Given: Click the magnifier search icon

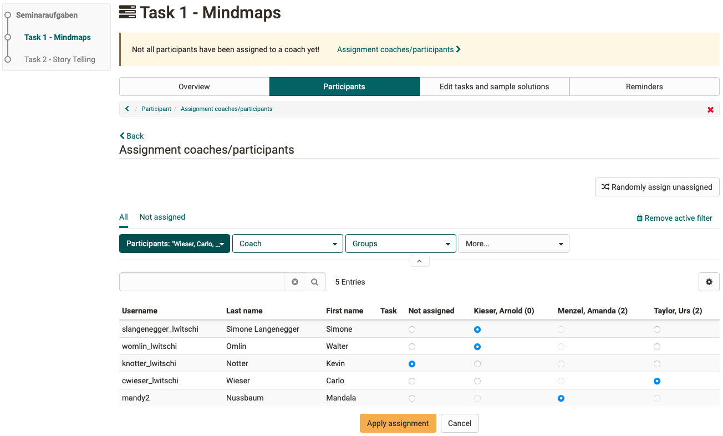Looking at the screenshot, I should coord(314,282).
